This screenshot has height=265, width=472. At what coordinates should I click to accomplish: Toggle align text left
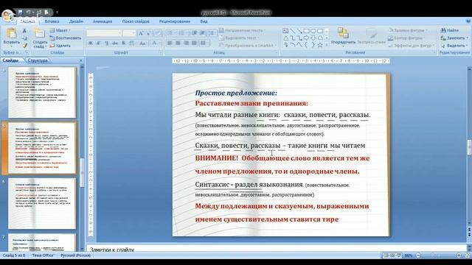click(170, 43)
